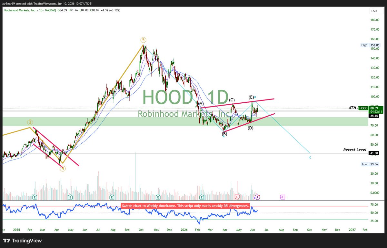Click the green earnings marker near February 2026
This screenshot has height=248, width=387.
[x=202, y=197]
